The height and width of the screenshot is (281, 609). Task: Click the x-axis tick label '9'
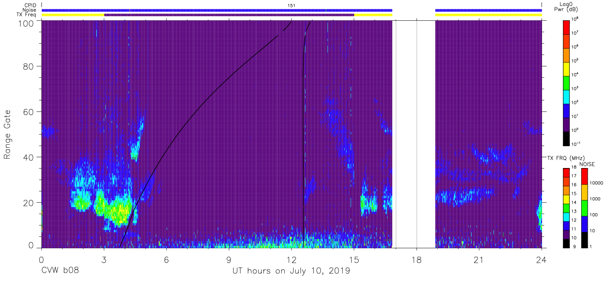tap(229, 259)
